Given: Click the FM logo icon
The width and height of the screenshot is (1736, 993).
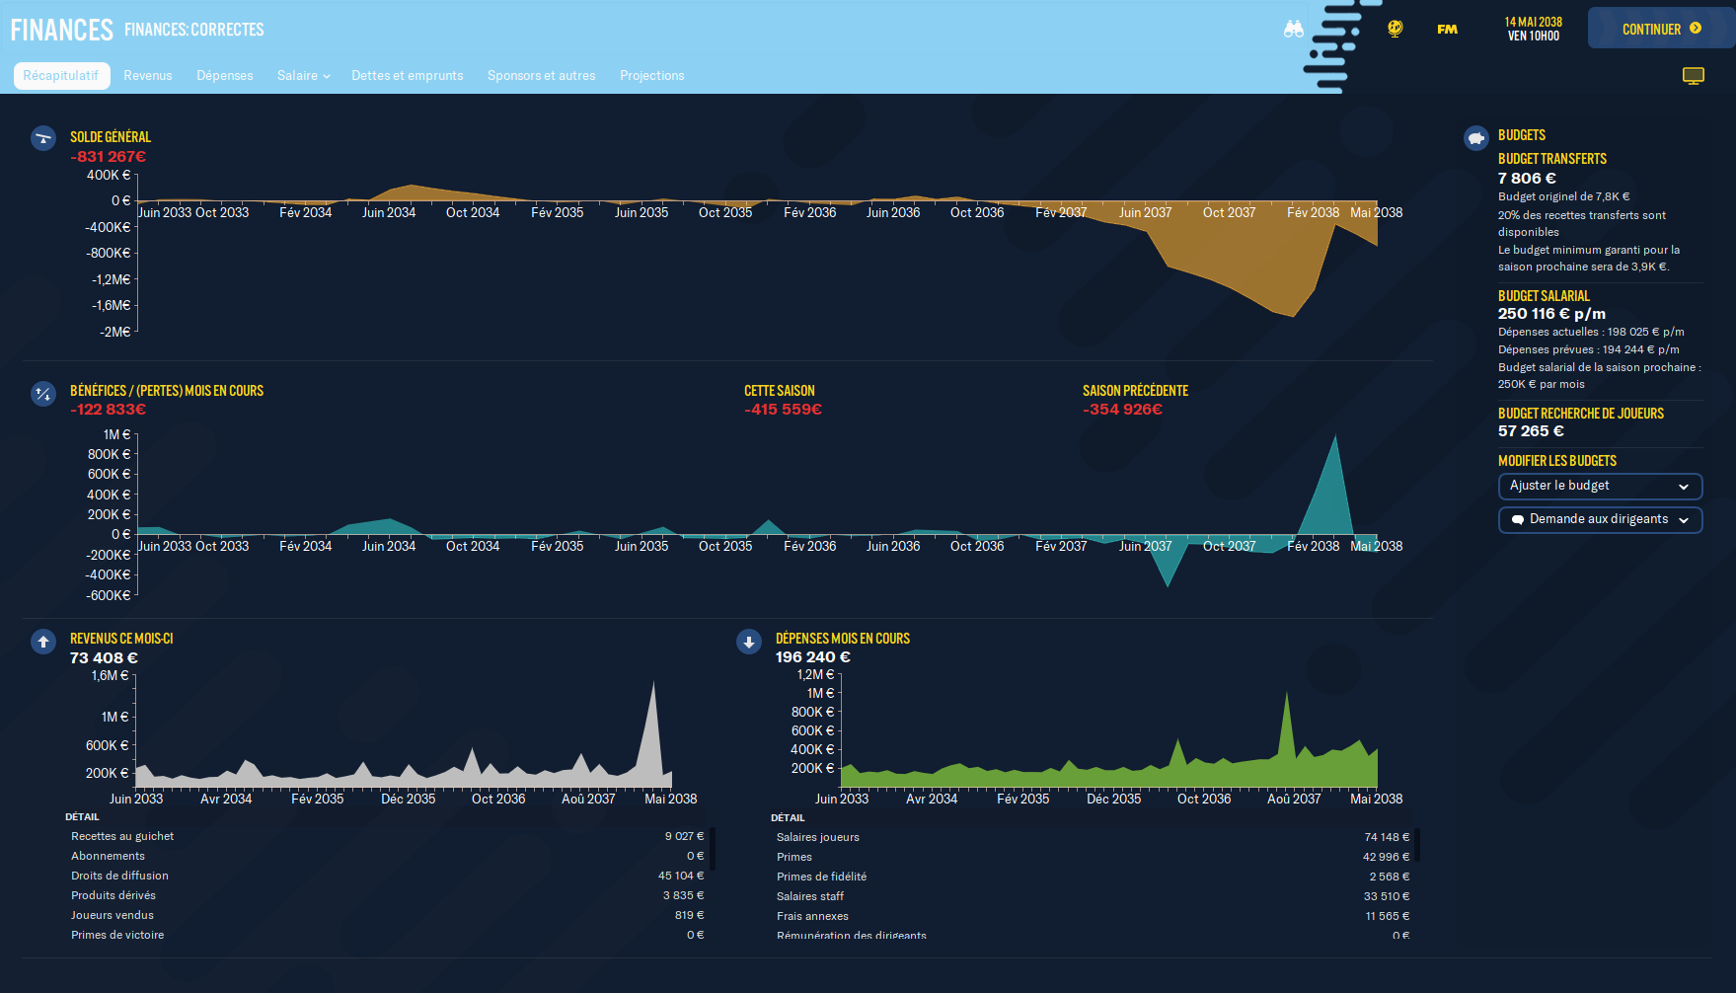Looking at the screenshot, I should [x=1447, y=30].
